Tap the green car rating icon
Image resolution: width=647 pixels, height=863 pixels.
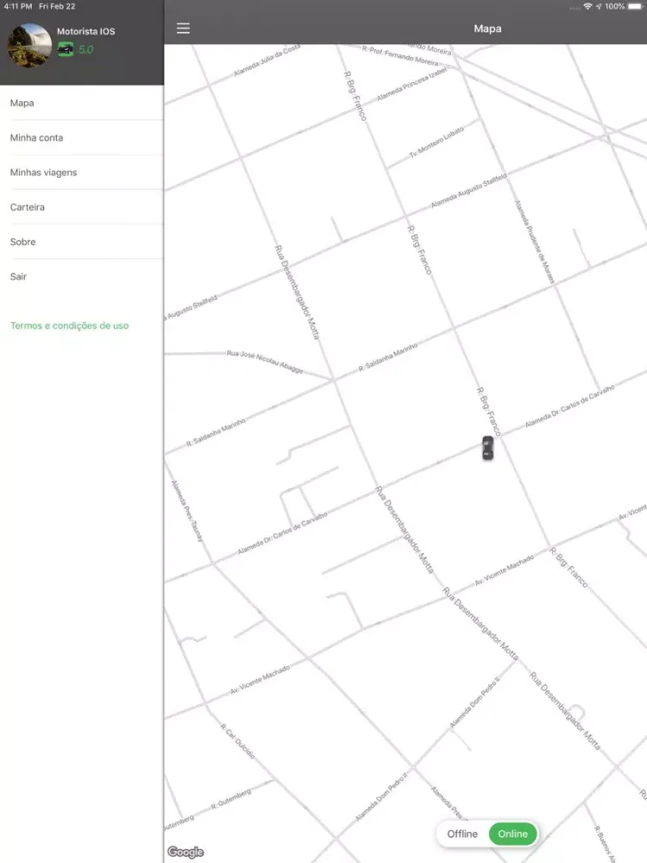click(66, 49)
